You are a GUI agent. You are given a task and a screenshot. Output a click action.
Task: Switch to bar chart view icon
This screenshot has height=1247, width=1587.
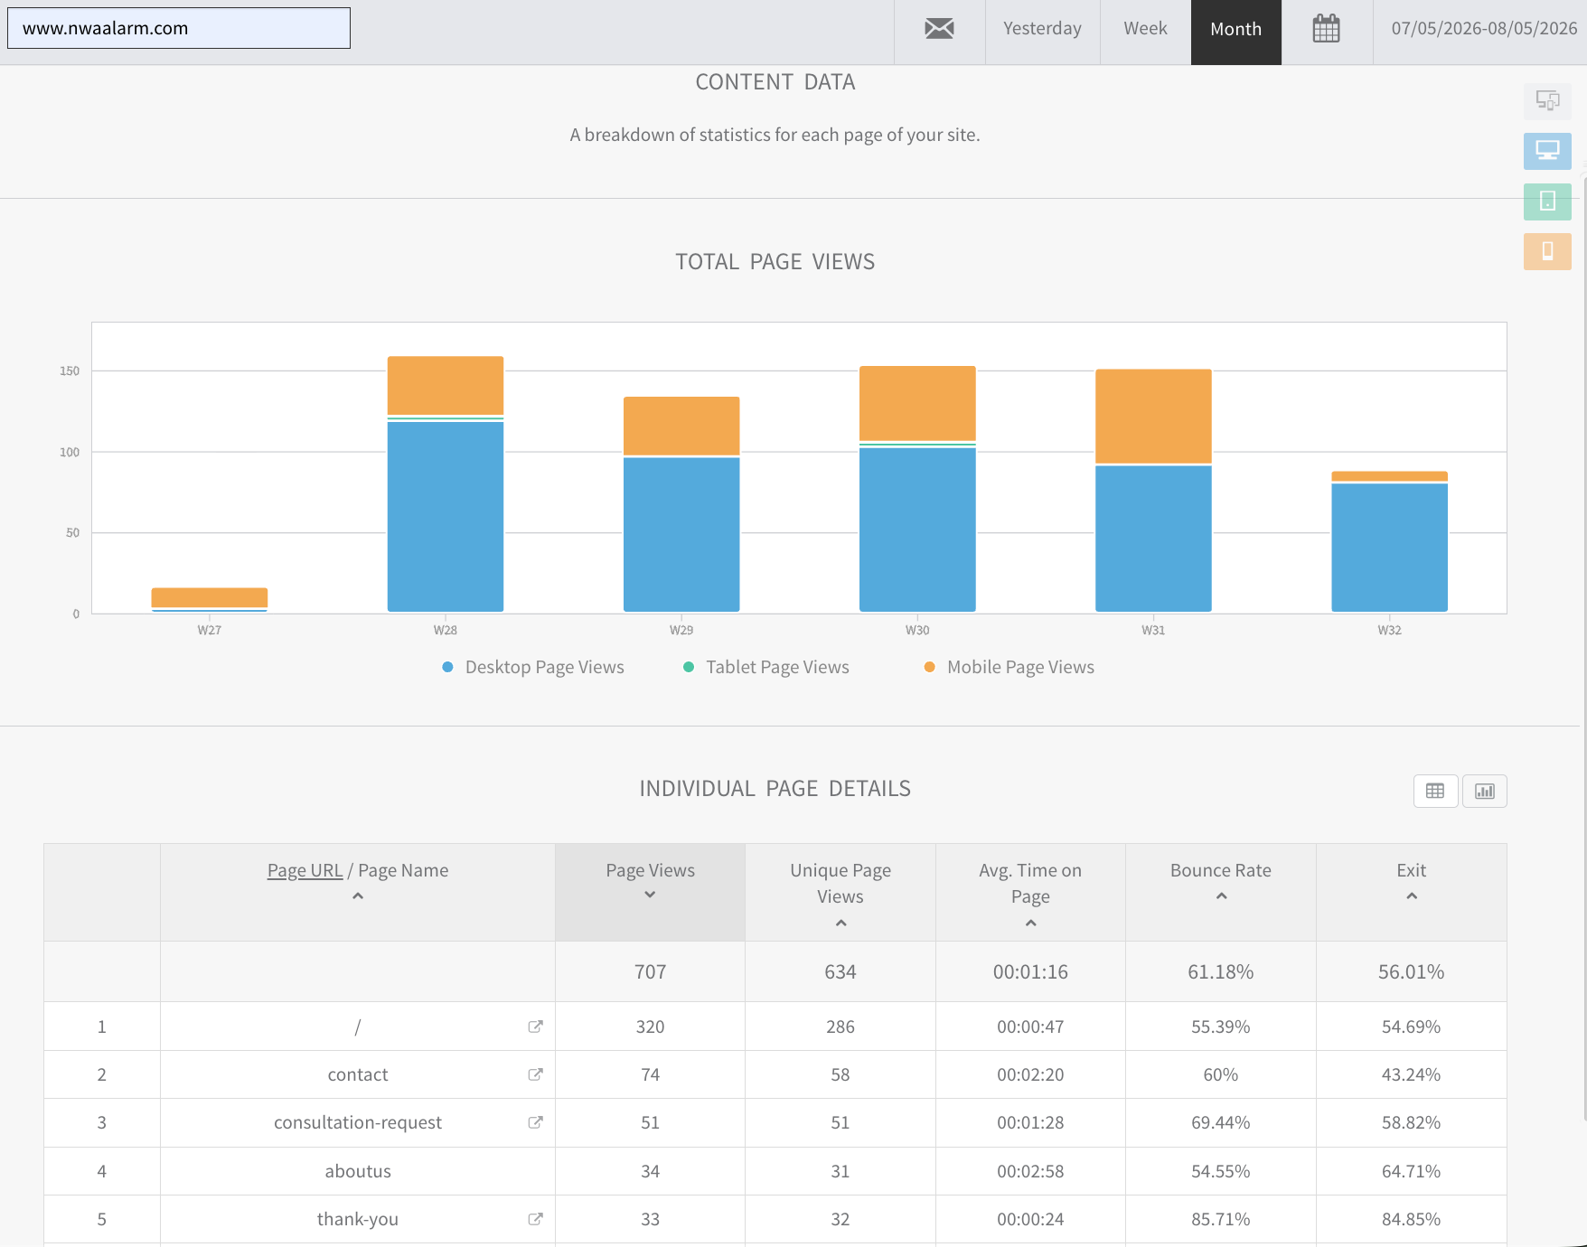(x=1485, y=792)
